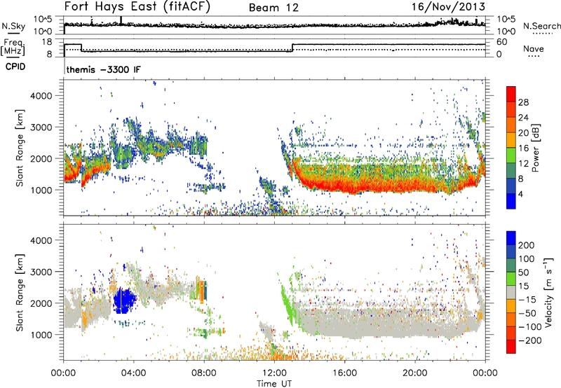The height and width of the screenshot is (388, 561).
Task: Click the "200" label on Velocity color bar
Action: pyautogui.click(x=527, y=245)
